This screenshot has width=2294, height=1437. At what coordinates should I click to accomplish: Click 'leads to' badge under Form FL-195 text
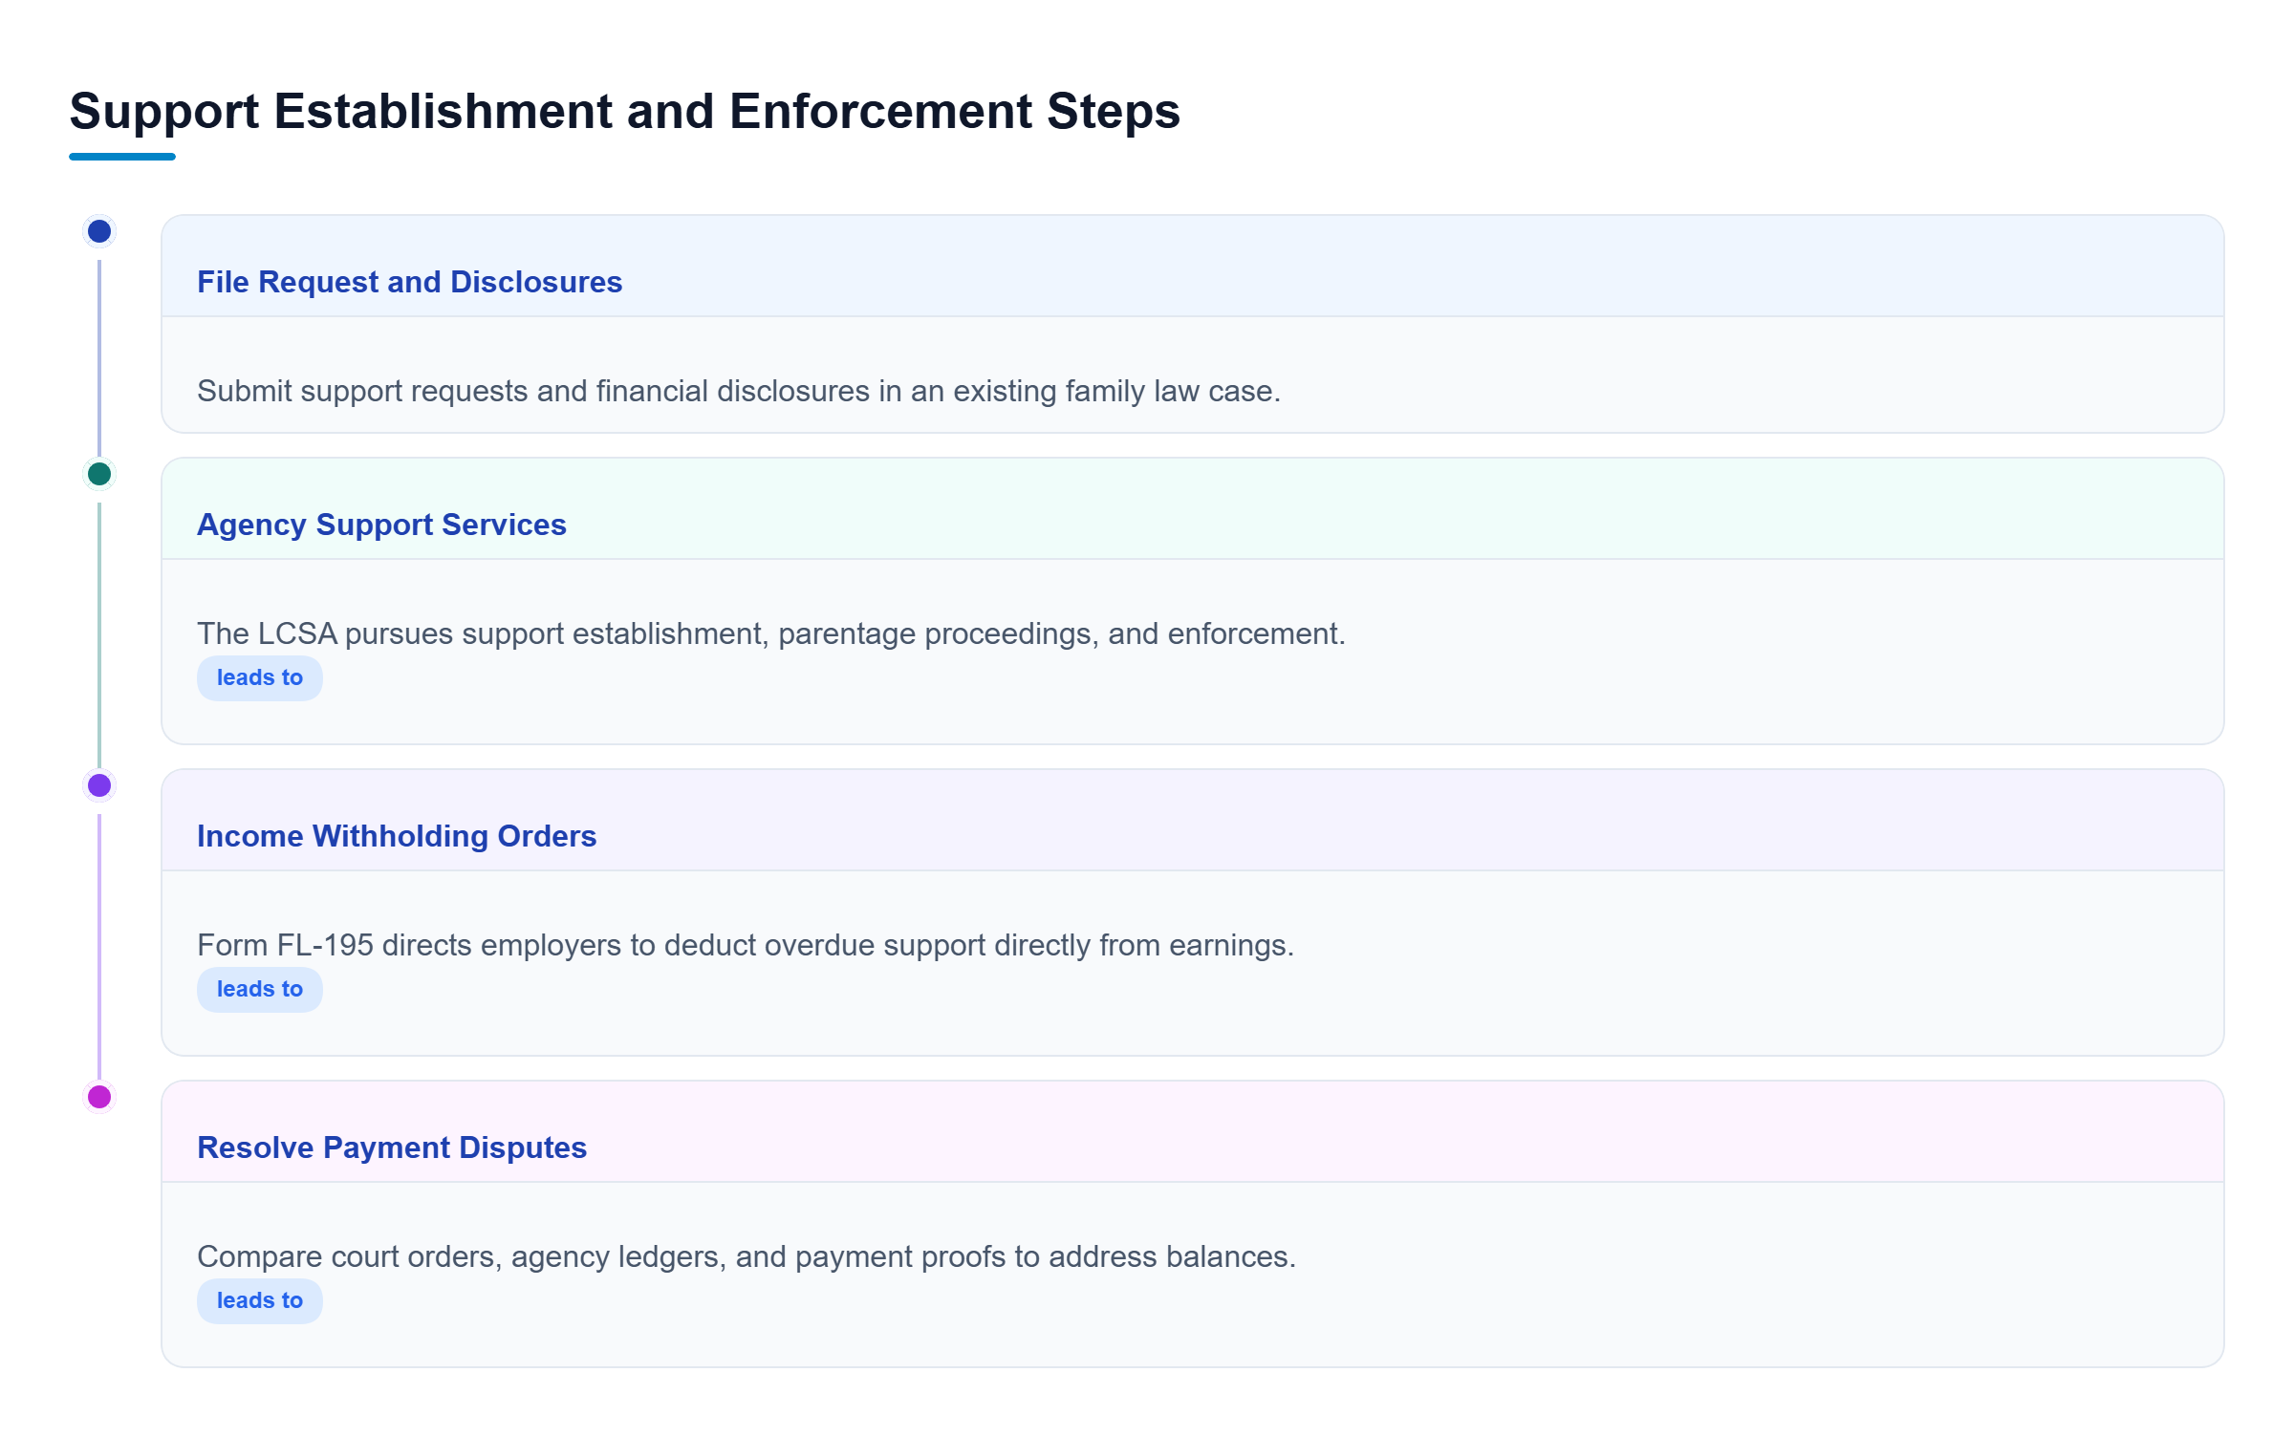[x=260, y=990]
